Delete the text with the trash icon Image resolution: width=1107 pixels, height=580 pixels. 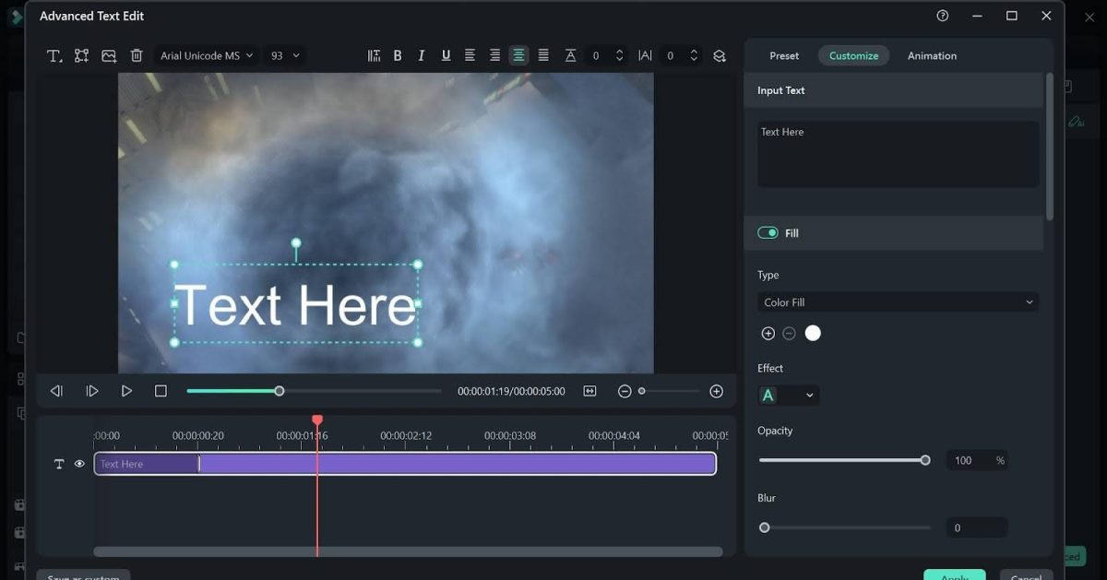pos(136,55)
